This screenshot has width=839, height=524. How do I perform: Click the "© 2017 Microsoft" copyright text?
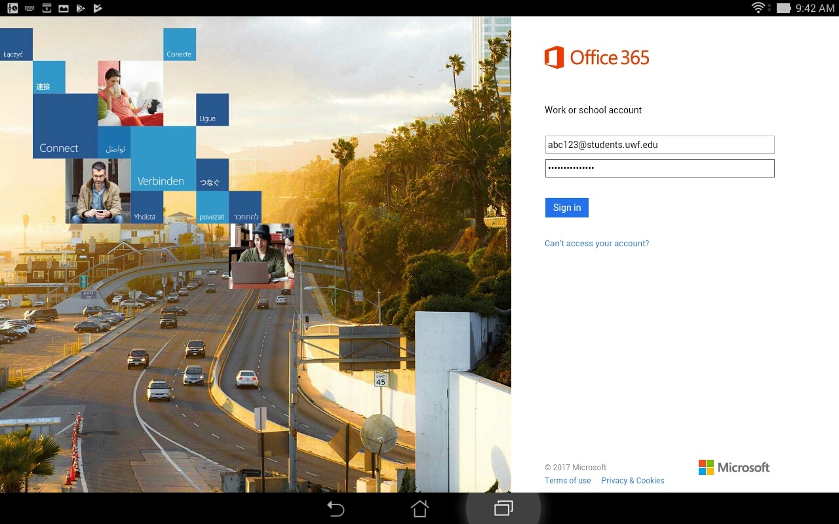(576, 468)
